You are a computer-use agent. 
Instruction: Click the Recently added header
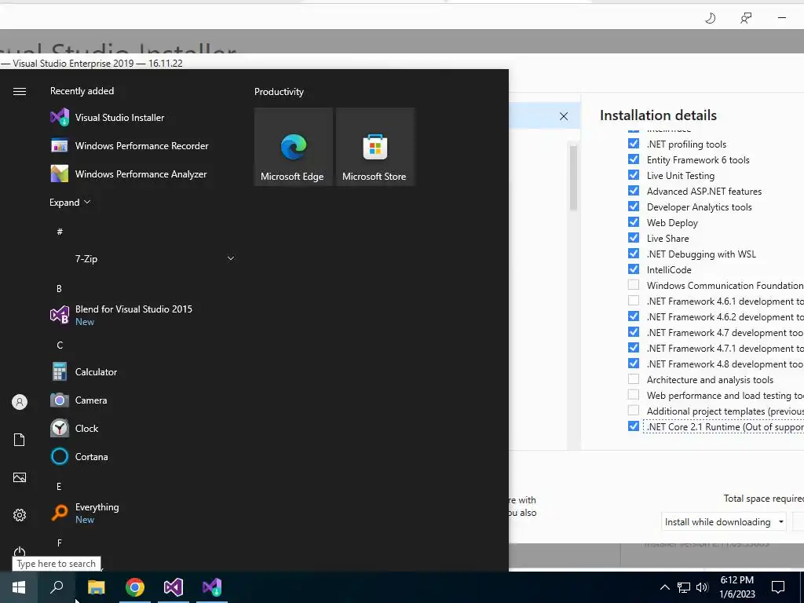pos(82,91)
